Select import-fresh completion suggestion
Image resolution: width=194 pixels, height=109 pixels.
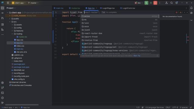click(119, 37)
